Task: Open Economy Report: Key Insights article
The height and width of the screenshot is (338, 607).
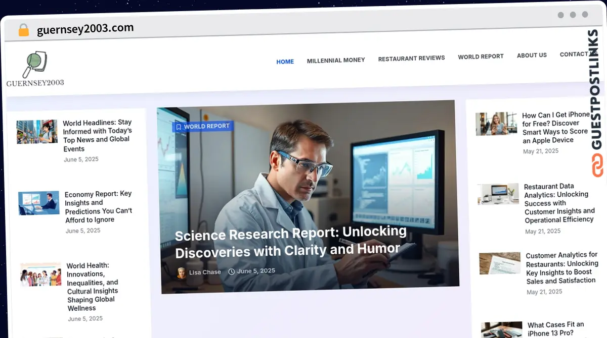Action: (x=99, y=206)
